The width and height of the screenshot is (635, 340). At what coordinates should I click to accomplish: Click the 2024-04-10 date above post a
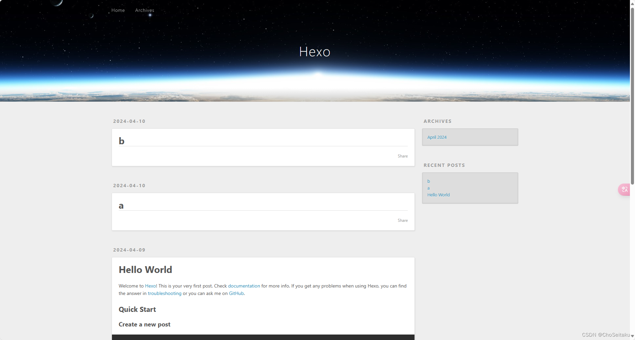[x=129, y=186]
